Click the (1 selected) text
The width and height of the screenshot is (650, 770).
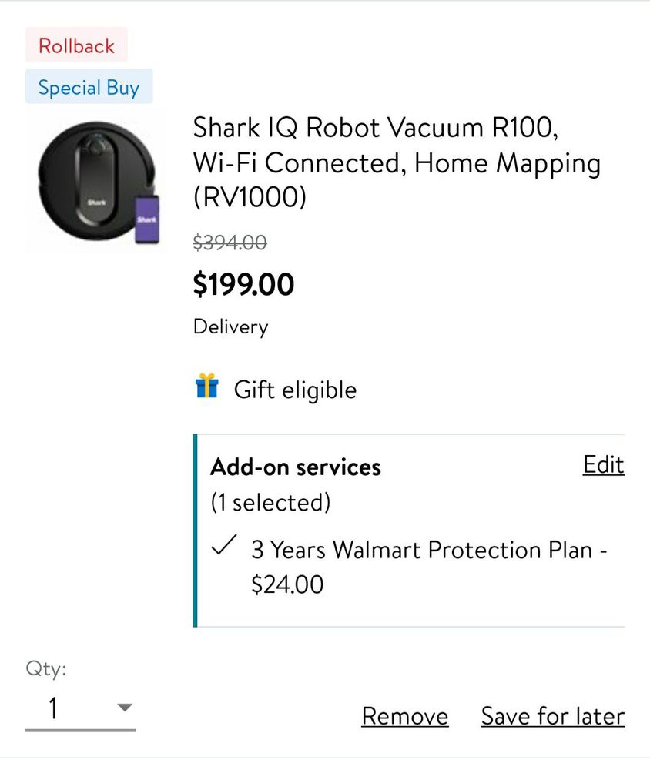[x=270, y=503]
